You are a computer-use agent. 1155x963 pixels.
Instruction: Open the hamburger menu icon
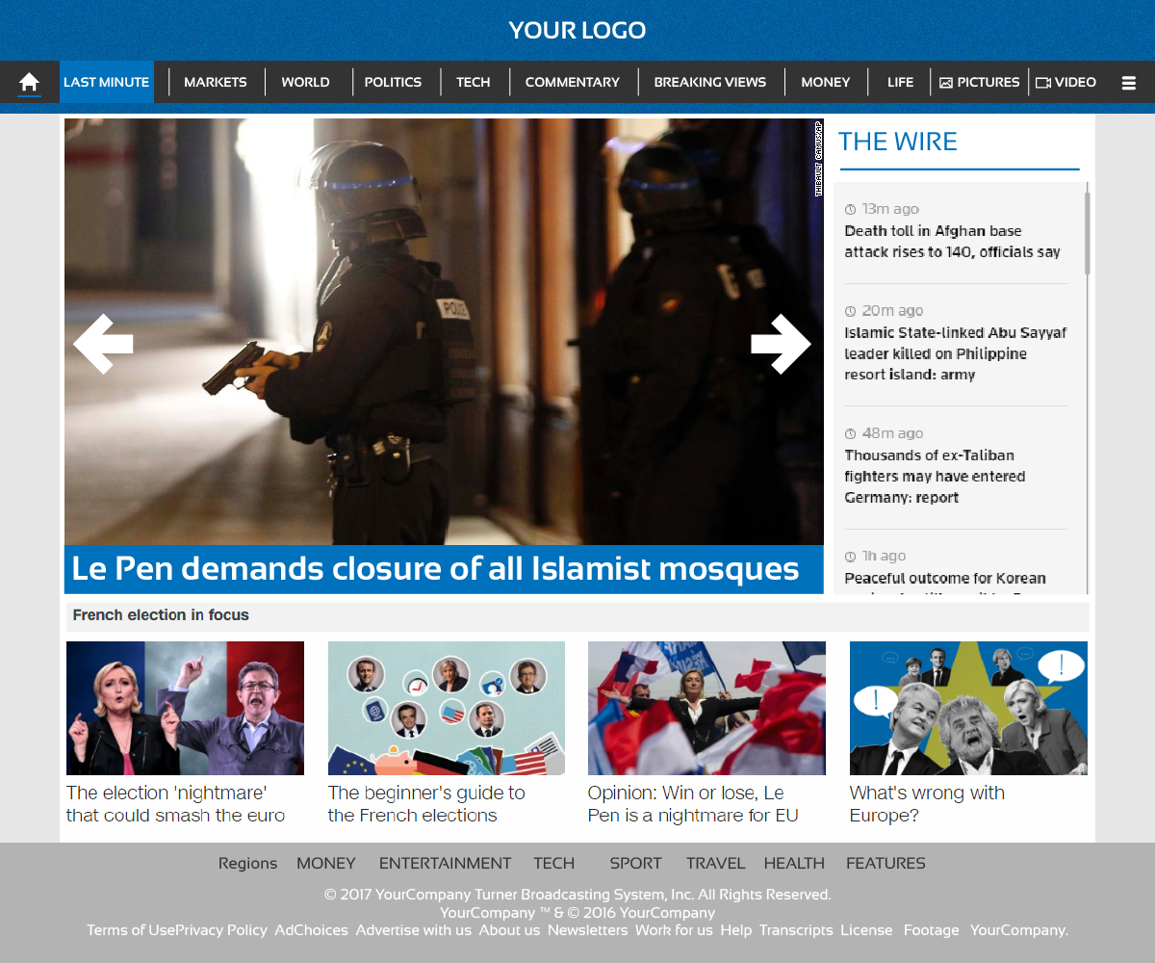tap(1129, 83)
